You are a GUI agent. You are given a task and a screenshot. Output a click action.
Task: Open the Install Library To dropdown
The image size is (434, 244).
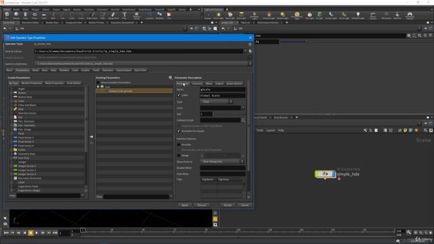coord(250,58)
